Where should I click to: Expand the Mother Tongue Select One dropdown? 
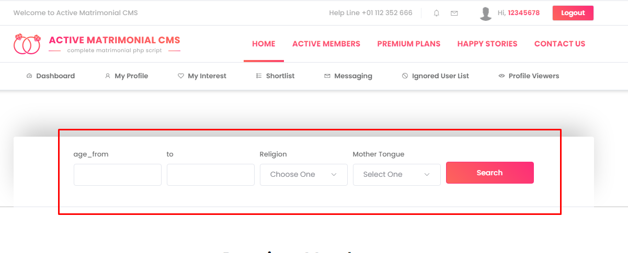pos(397,175)
